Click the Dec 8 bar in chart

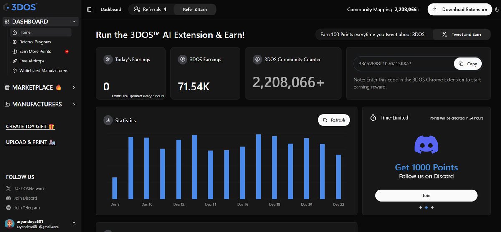point(114,188)
